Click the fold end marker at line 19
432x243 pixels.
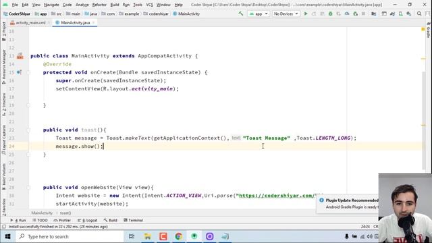(28, 105)
